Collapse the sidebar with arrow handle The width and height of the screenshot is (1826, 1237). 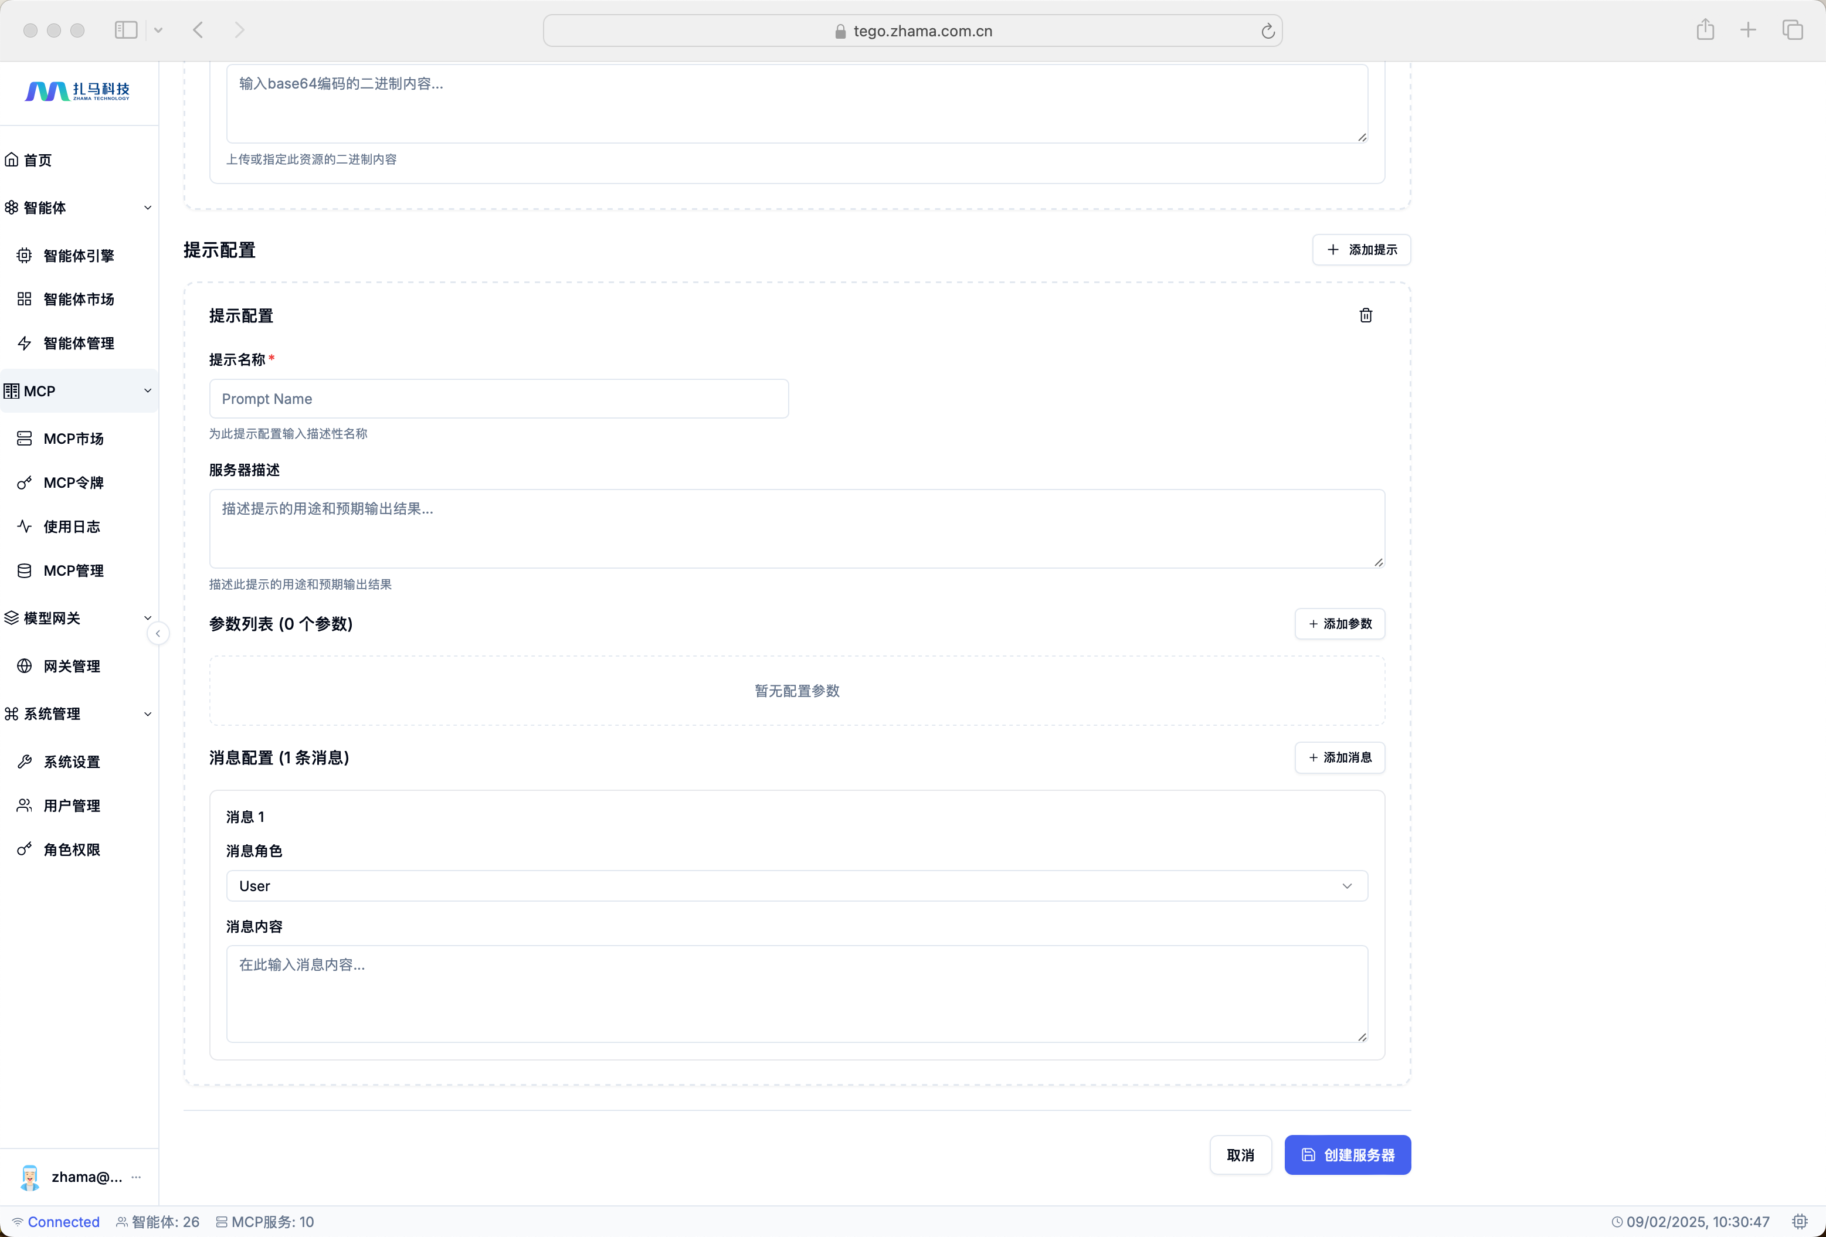(x=158, y=633)
